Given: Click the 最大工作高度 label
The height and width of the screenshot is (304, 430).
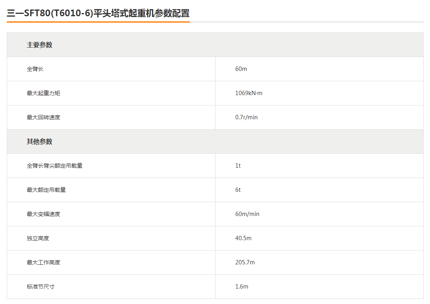Looking at the screenshot, I should click(43, 262).
